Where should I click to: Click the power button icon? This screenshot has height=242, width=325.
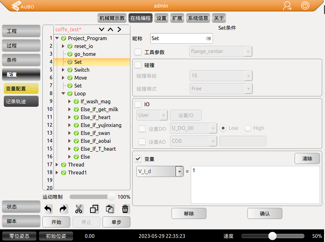point(305,6)
